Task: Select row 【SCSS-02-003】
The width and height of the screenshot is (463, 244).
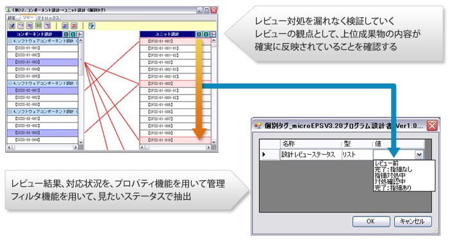Action: tap(42, 105)
